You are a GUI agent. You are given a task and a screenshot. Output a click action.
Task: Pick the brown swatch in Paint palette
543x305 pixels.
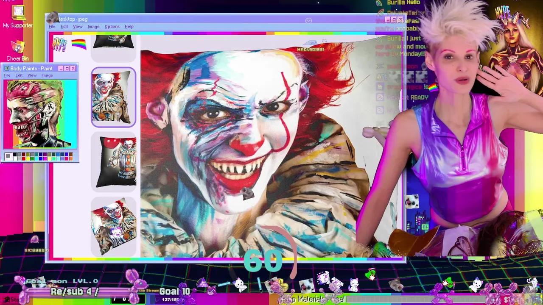pos(71,155)
